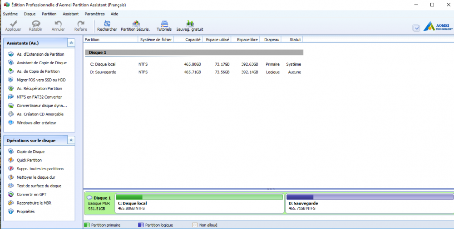Click the Rechercher toolbar icon
The width and height of the screenshot is (454, 229).
[107, 24]
